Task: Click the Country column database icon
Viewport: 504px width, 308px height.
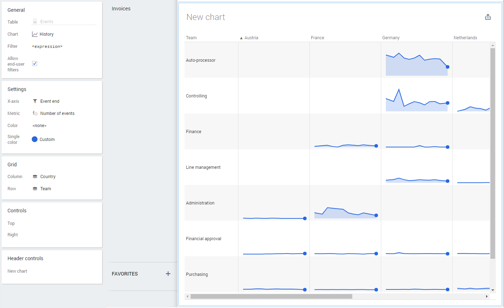Action: [35, 177]
